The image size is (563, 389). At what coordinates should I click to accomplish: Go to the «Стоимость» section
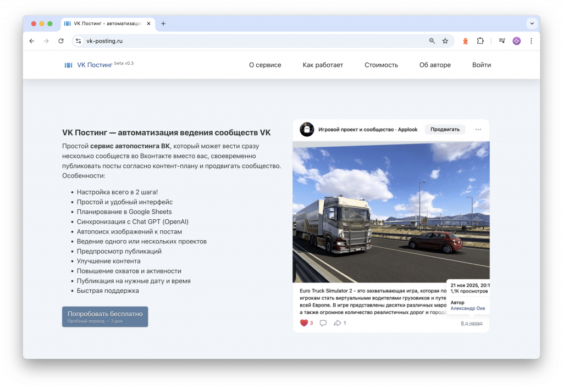pos(381,65)
